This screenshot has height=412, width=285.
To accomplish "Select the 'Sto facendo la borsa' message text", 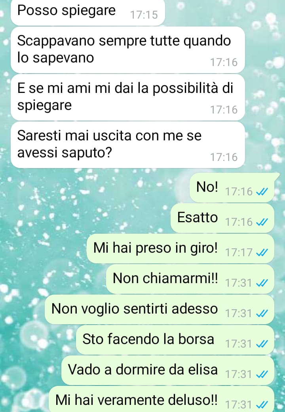I will point(148,339).
